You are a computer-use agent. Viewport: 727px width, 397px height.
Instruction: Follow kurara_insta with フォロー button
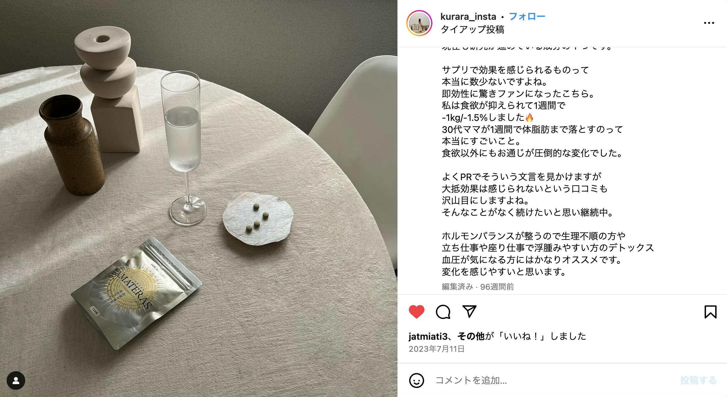pos(527,16)
